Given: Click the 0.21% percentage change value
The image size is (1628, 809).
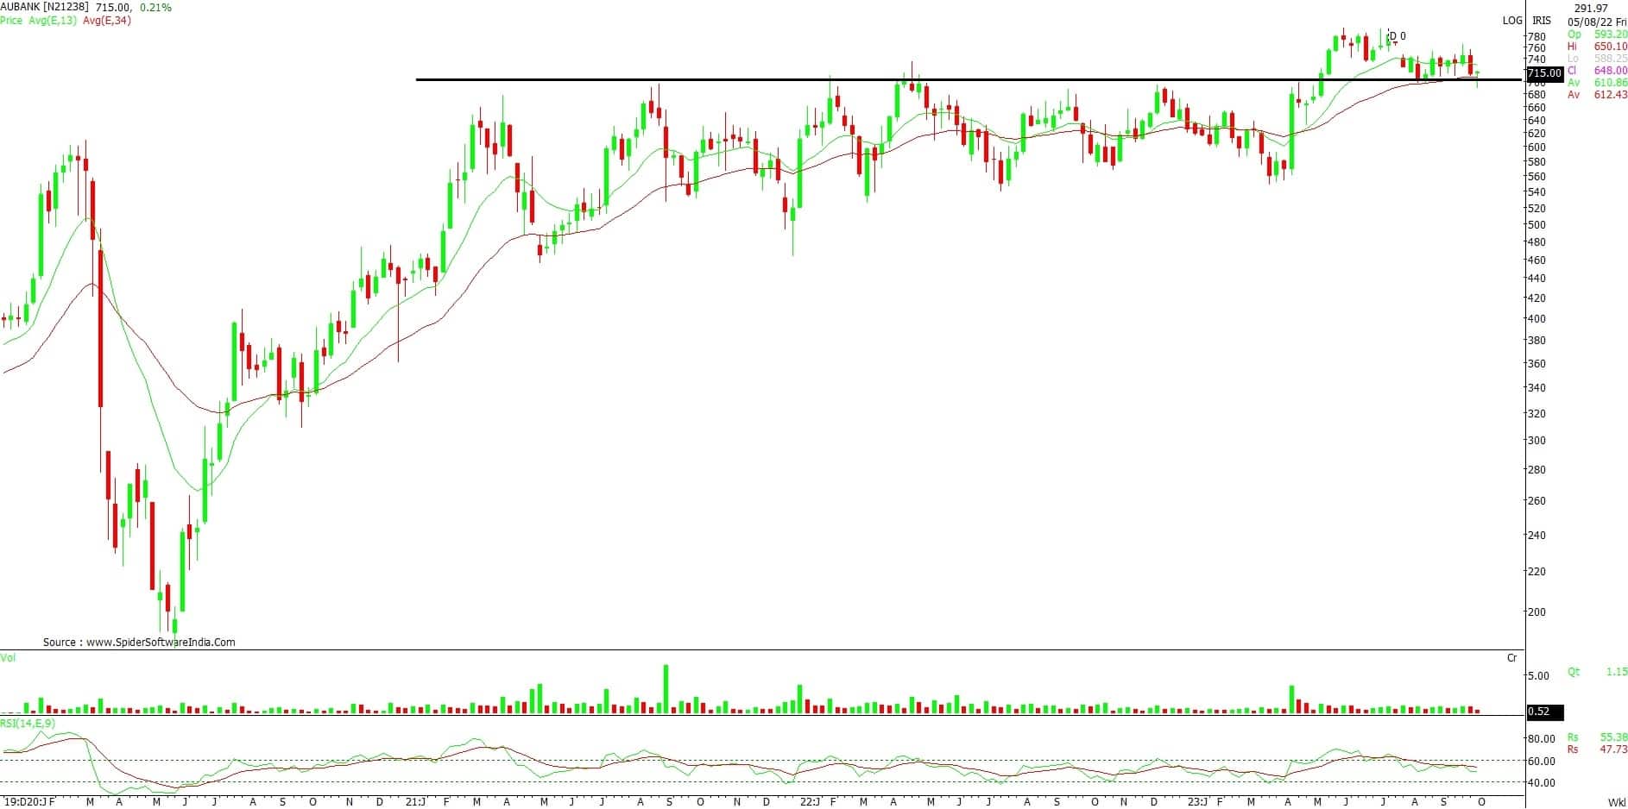Looking at the screenshot, I should pyautogui.click(x=155, y=7).
